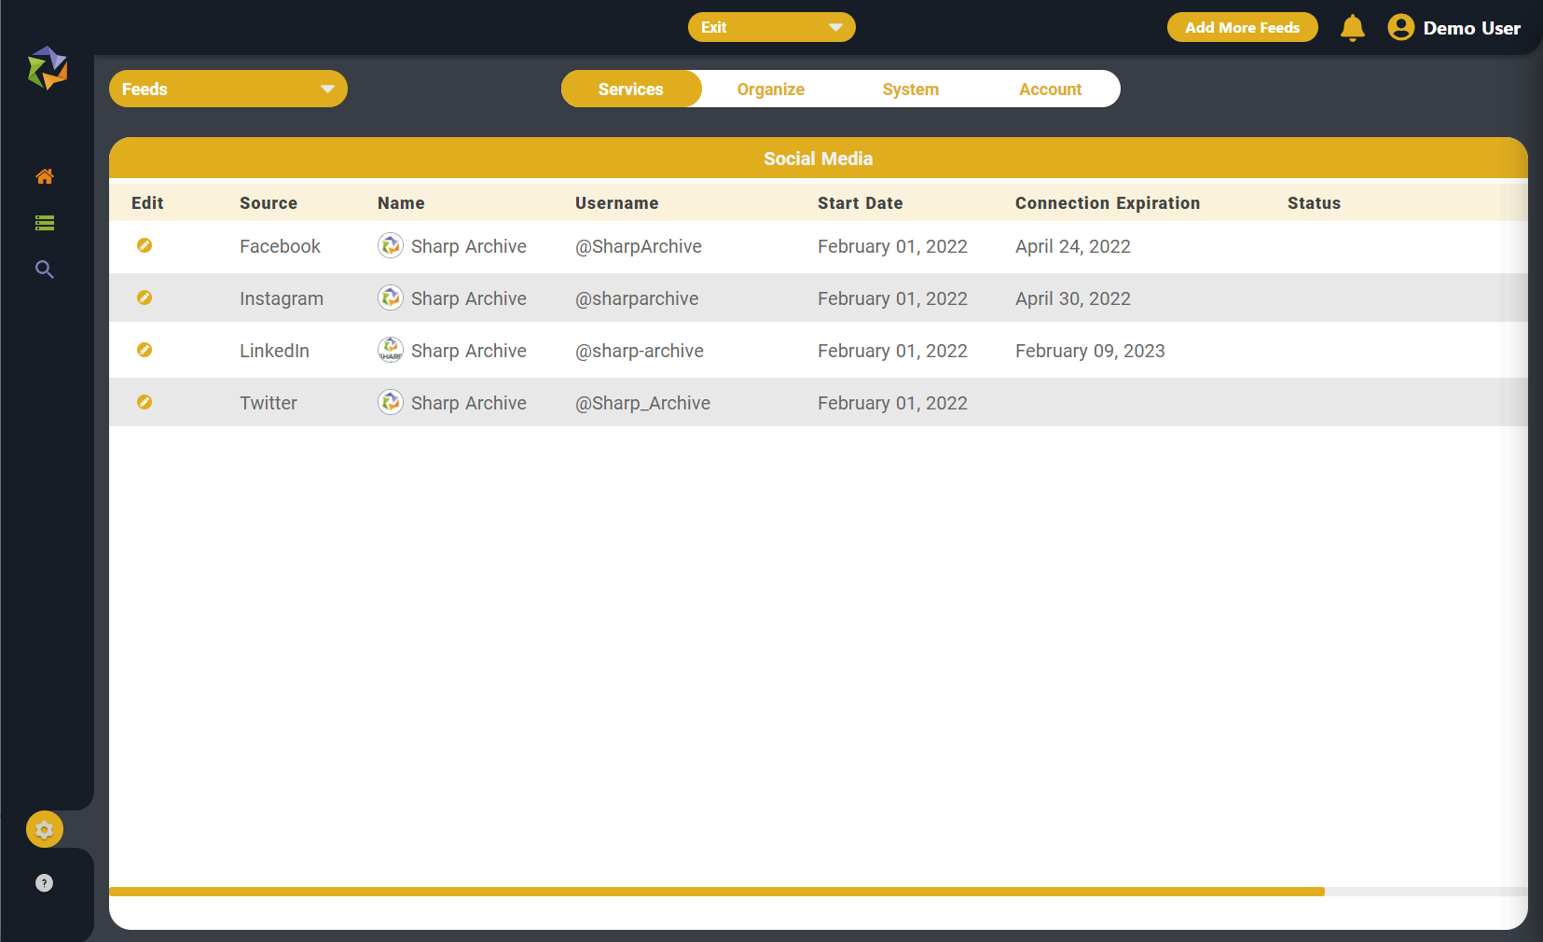Click the SharpArchive logo in the top left
This screenshot has width=1543, height=942.
pos(48,68)
